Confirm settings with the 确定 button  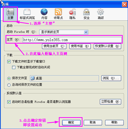71,122
